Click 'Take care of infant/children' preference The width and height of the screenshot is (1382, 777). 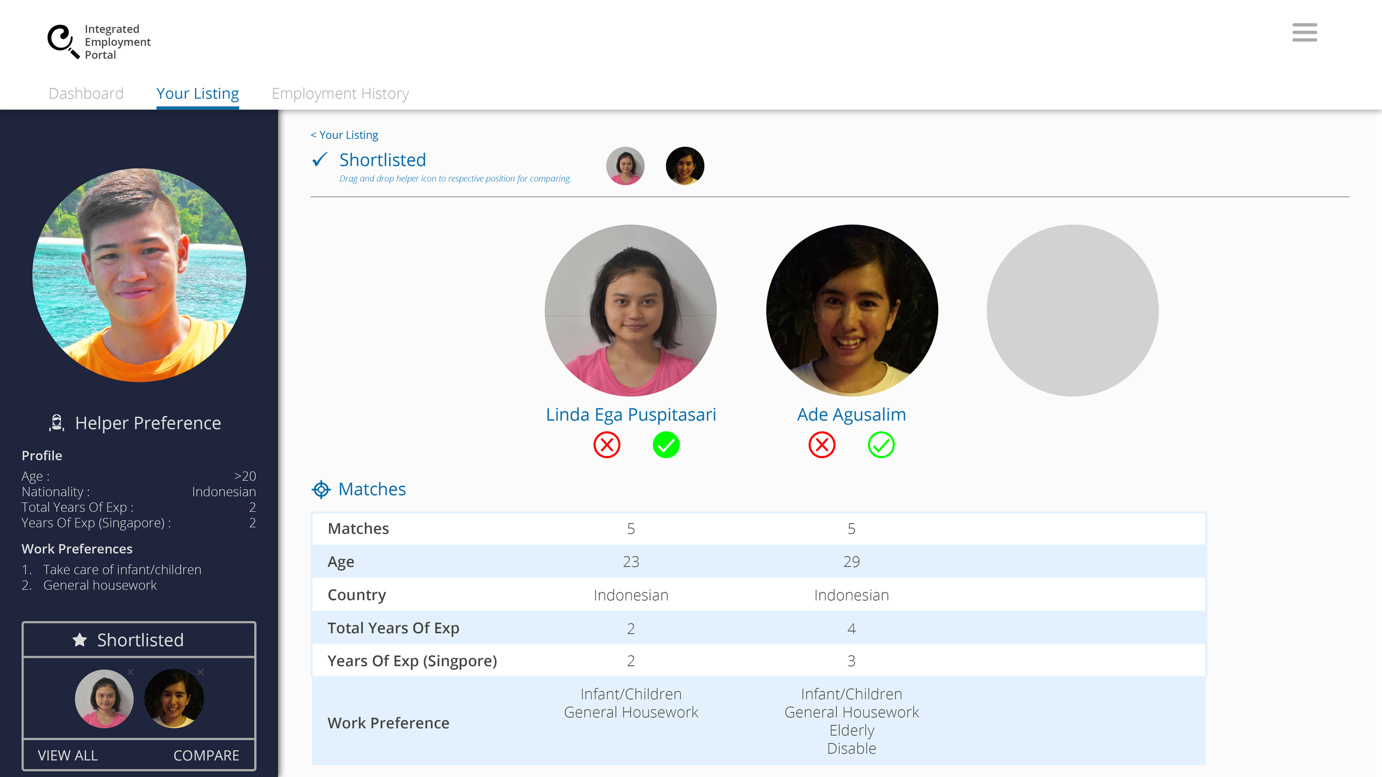pyautogui.click(x=122, y=569)
